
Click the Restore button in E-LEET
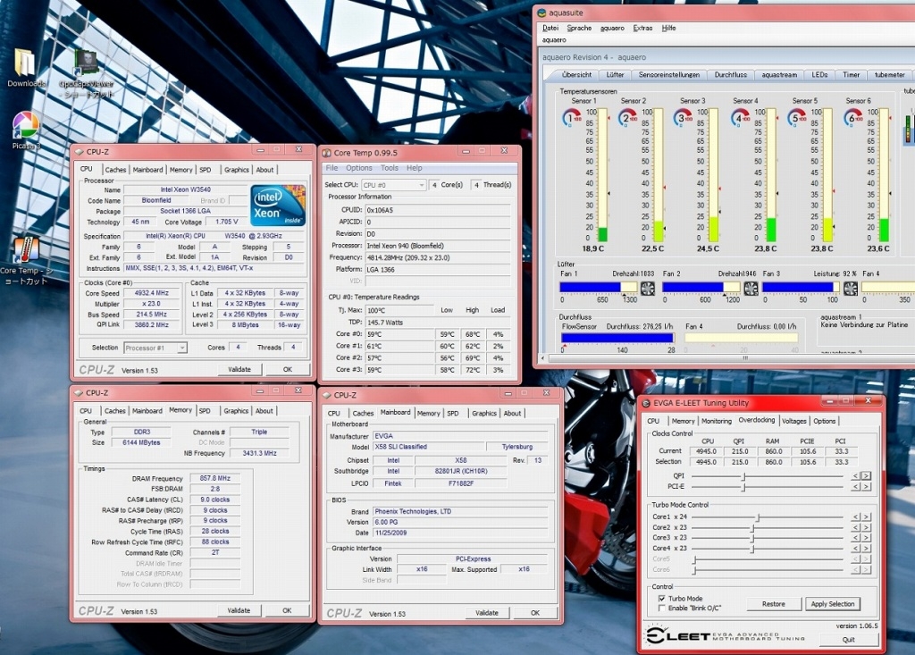click(773, 604)
